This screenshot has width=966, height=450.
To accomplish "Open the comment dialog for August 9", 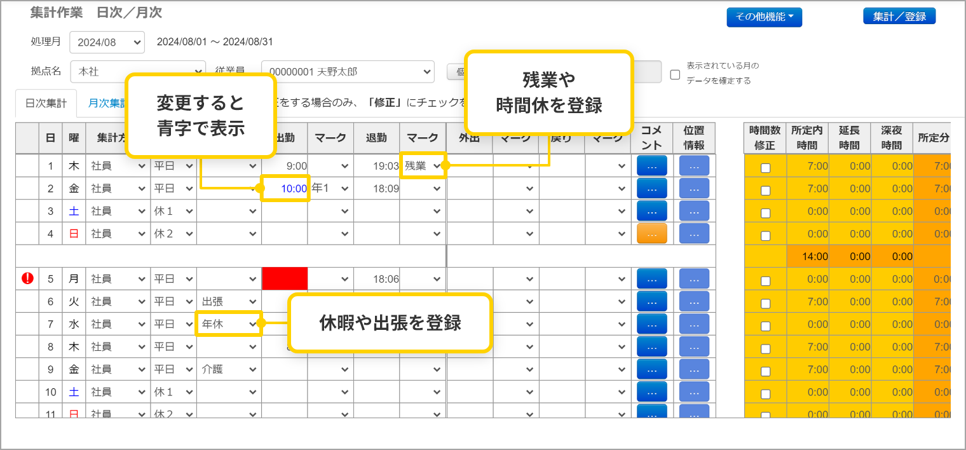I will pos(652,369).
